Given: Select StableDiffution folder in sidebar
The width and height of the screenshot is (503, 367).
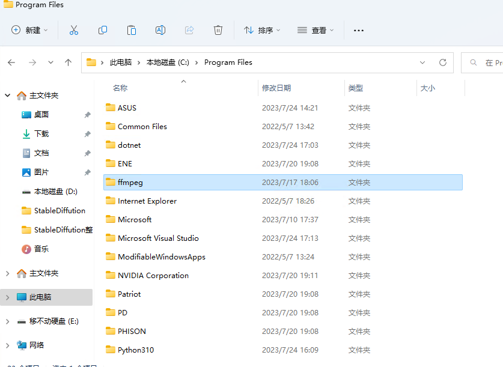Looking at the screenshot, I should 59,211.
